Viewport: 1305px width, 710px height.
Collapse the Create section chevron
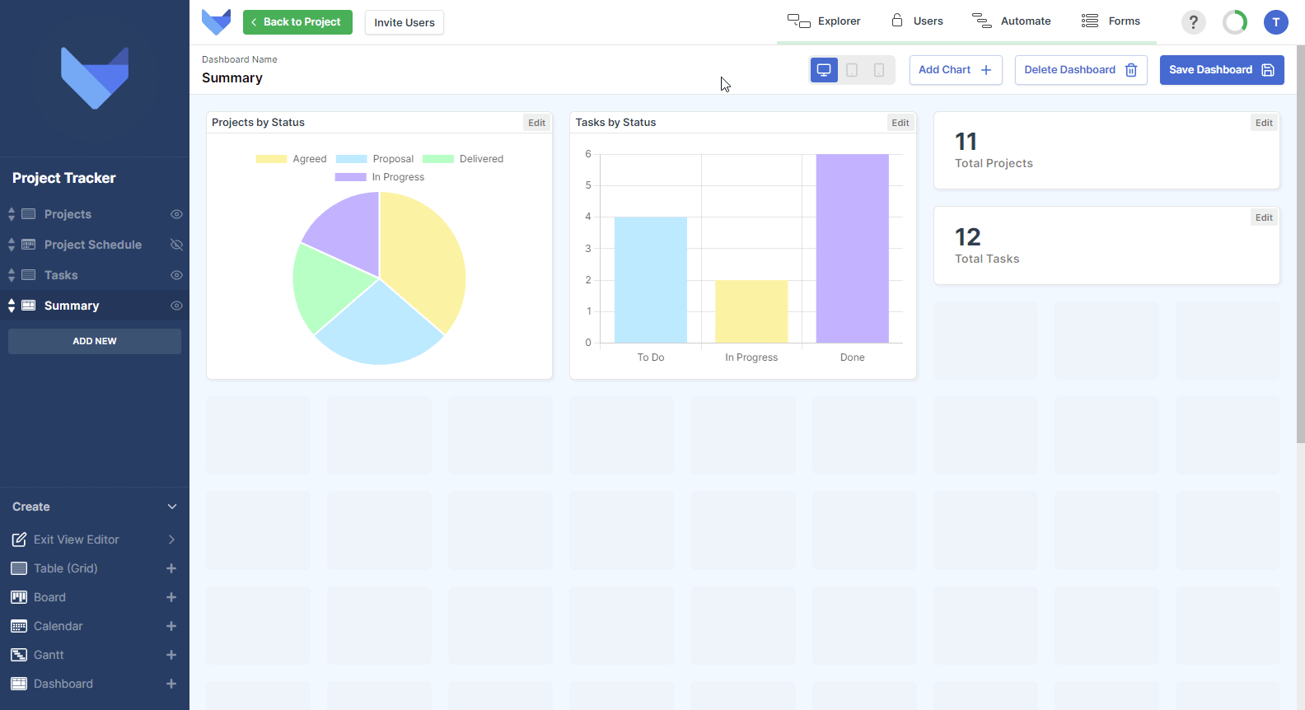(x=172, y=507)
